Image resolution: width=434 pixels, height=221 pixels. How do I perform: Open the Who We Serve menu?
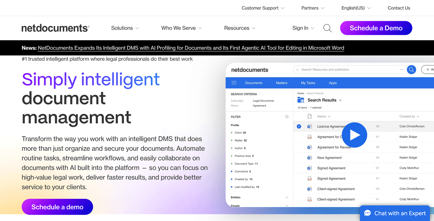[181, 28]
